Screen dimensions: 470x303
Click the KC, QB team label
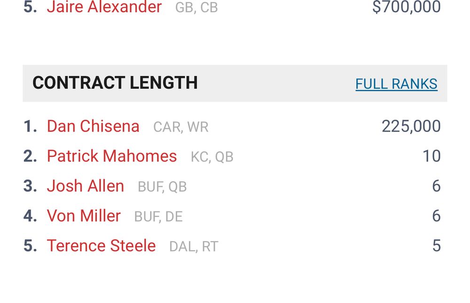pyautogui.click(x=212, y=157)
